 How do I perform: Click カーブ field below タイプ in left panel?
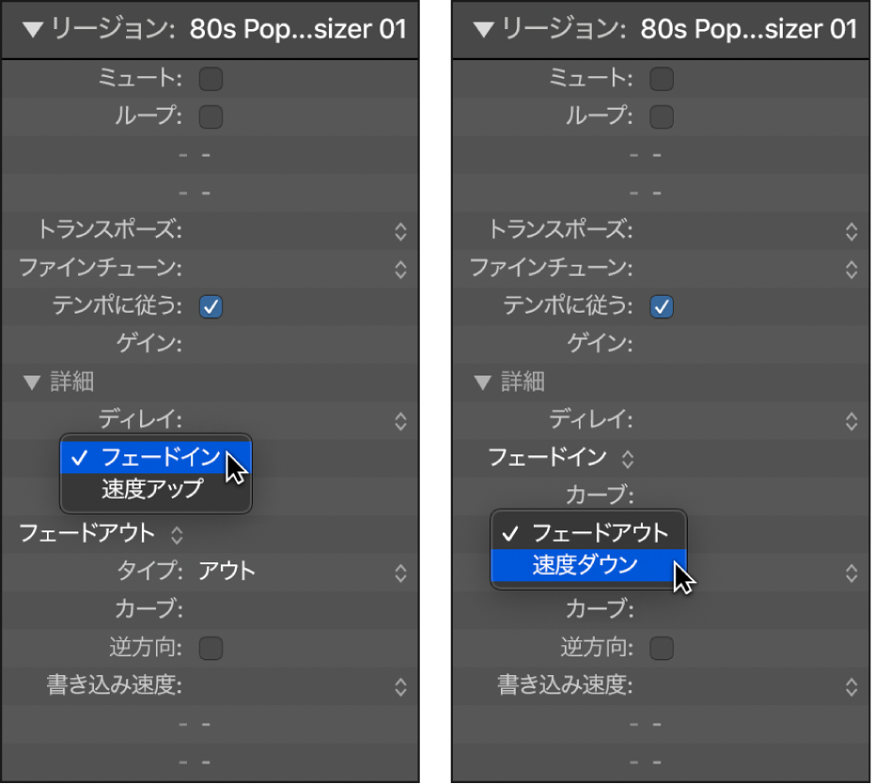click(x=304, y=609)
